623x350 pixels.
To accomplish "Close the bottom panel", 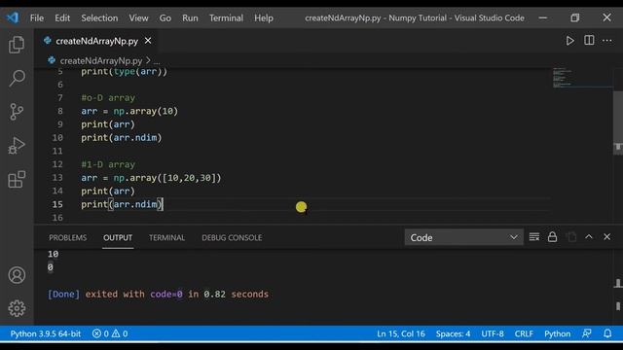I will (x=606, y=237).
